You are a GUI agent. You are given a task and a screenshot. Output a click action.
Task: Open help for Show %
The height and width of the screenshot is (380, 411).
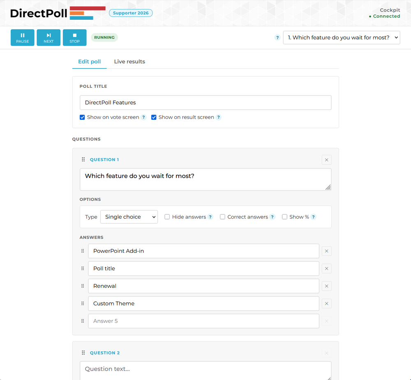tap(313, 217)
